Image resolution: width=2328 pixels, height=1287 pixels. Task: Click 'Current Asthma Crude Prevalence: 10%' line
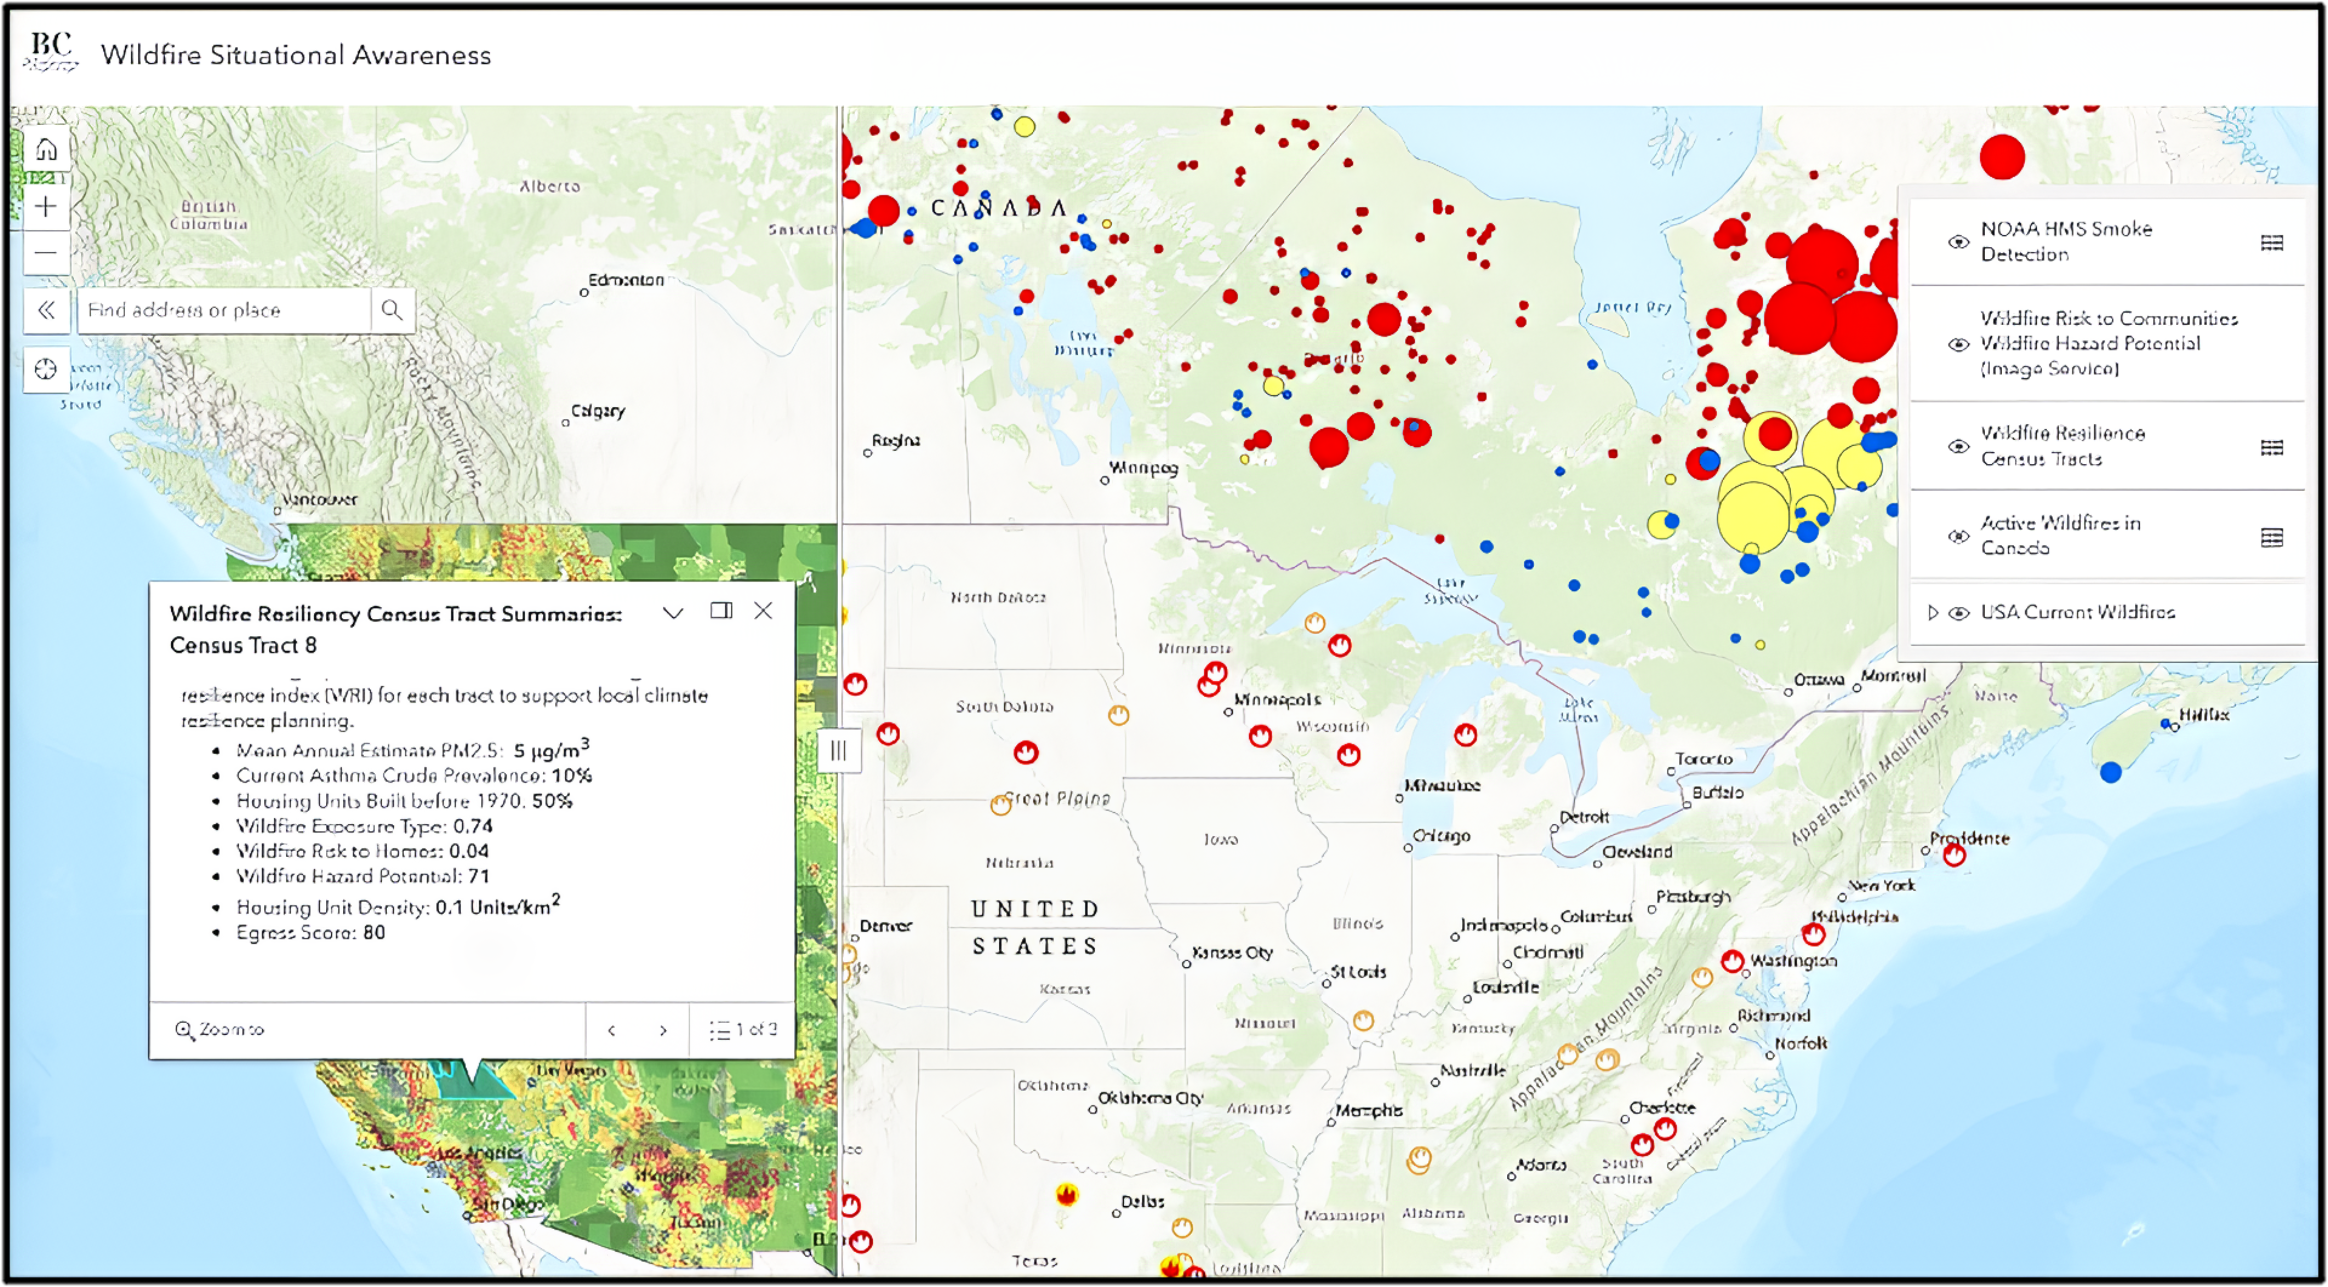[x=414, y=775]
